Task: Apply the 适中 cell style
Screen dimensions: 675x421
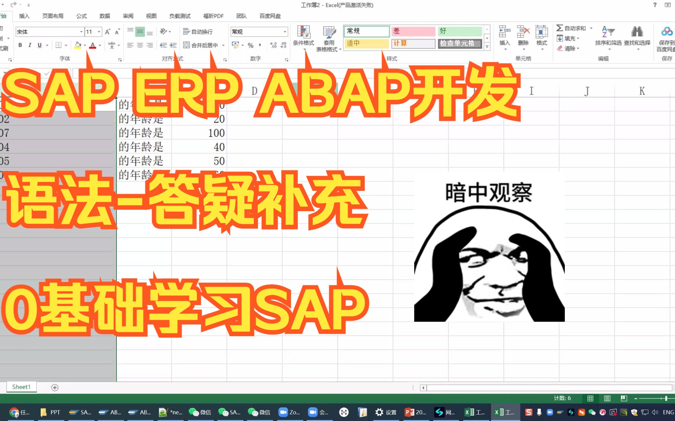Action: click(x=367, y=43)
